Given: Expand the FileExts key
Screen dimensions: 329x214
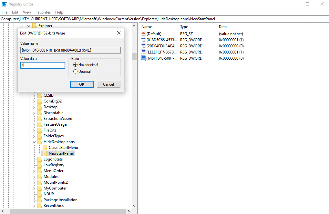Looking at the screenshot, I should click(34, 130).
